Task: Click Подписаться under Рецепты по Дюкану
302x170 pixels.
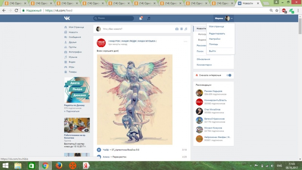Action: pos(72,111)
